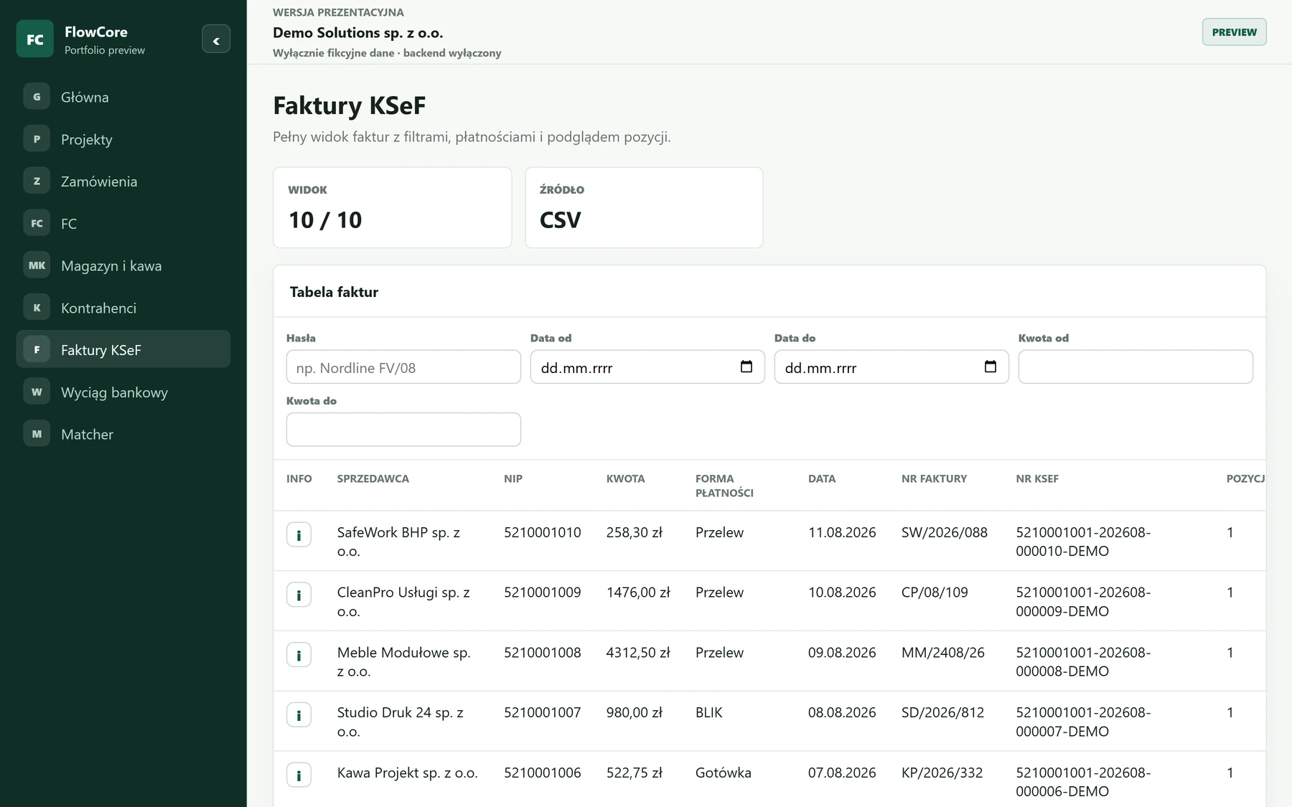Click the NIP column header
Image resolution: width=1292 pixels, height=807 pixels.
[x=513, y=478]
